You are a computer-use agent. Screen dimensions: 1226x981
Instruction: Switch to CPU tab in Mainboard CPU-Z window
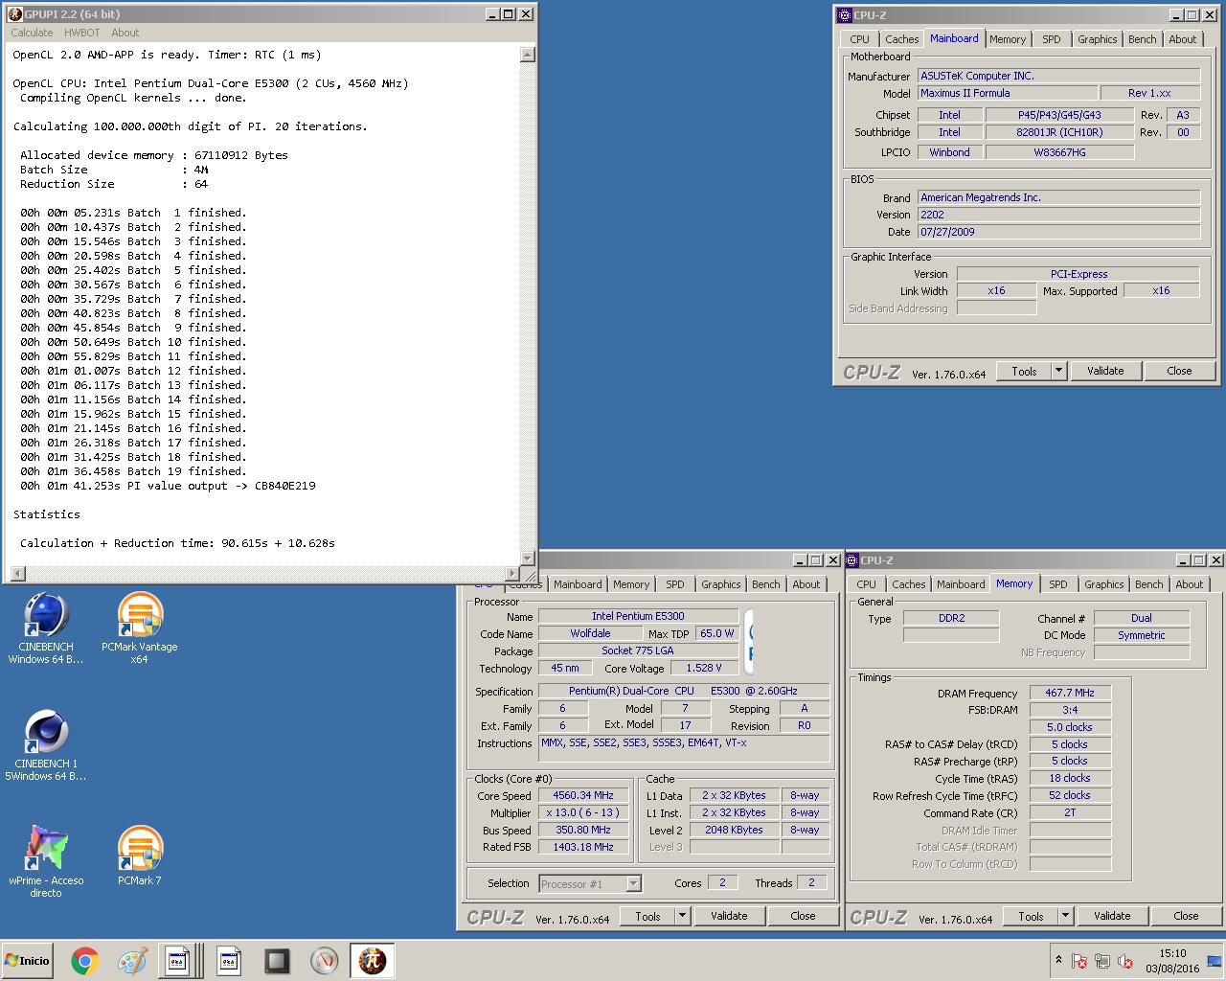pyautogui.click(x=860, y=39)
